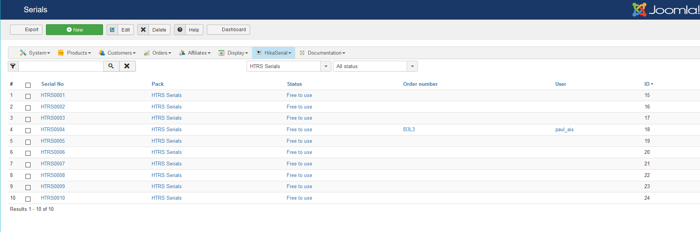The width and height of the screenshot is (700, 232).
Task: Click the filter funnel icon
Action: coord(13,66)
